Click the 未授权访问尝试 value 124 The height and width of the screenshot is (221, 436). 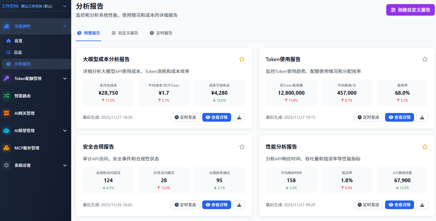(x=108, y=180)
